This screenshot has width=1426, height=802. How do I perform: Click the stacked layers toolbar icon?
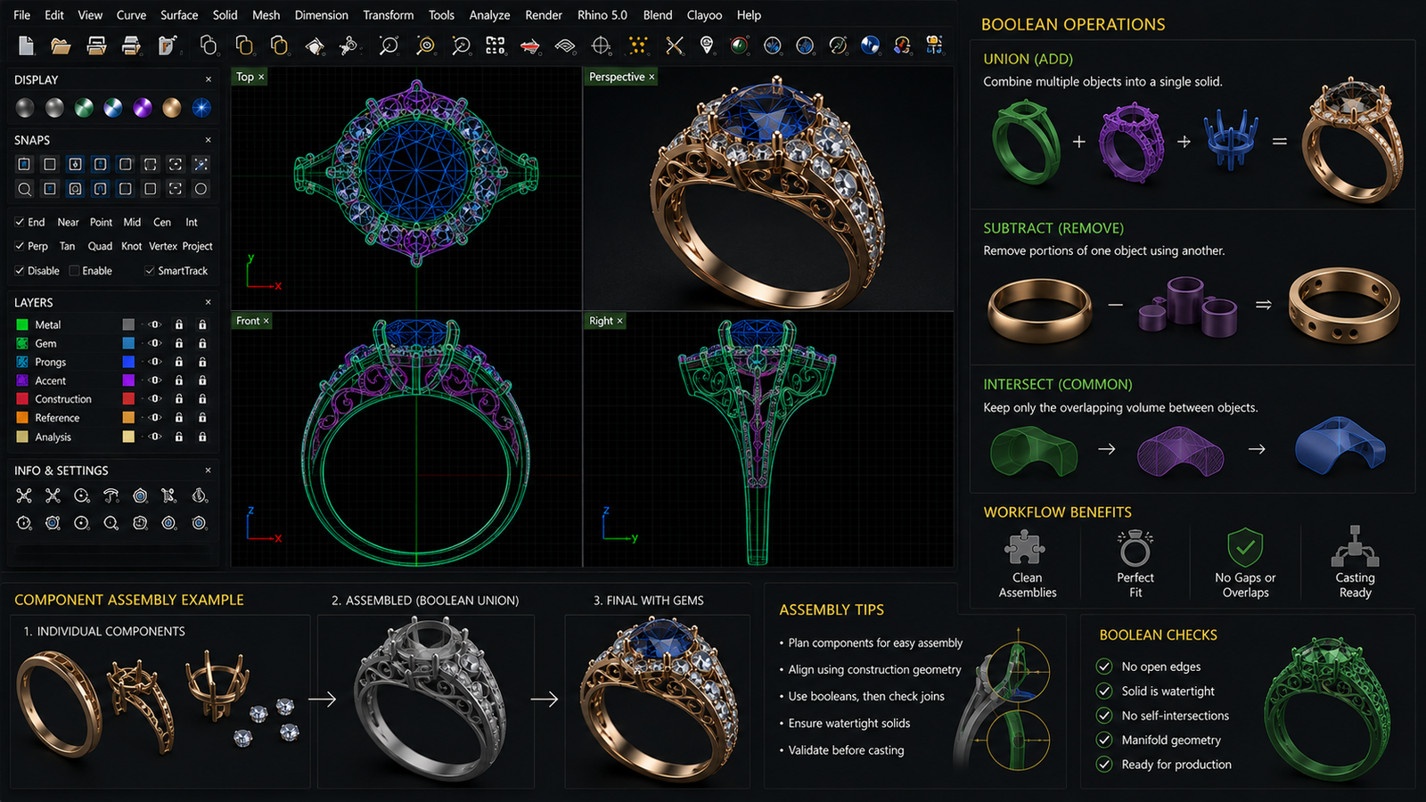pos(565,45)
